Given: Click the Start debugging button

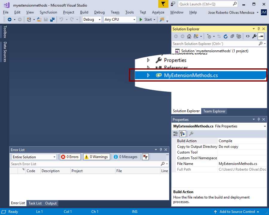Looking at the screenshot, I should [146, 19].
